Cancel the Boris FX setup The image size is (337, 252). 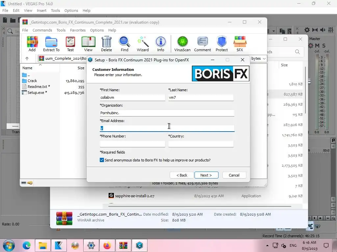coord(234,175)
